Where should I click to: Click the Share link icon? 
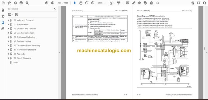point(193,3)
